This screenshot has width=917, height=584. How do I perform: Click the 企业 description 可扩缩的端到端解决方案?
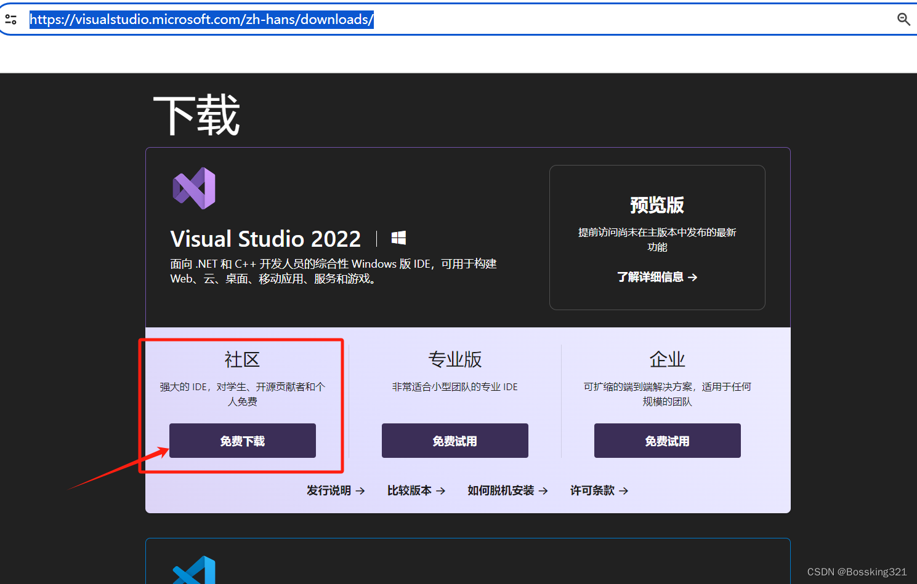668,394
